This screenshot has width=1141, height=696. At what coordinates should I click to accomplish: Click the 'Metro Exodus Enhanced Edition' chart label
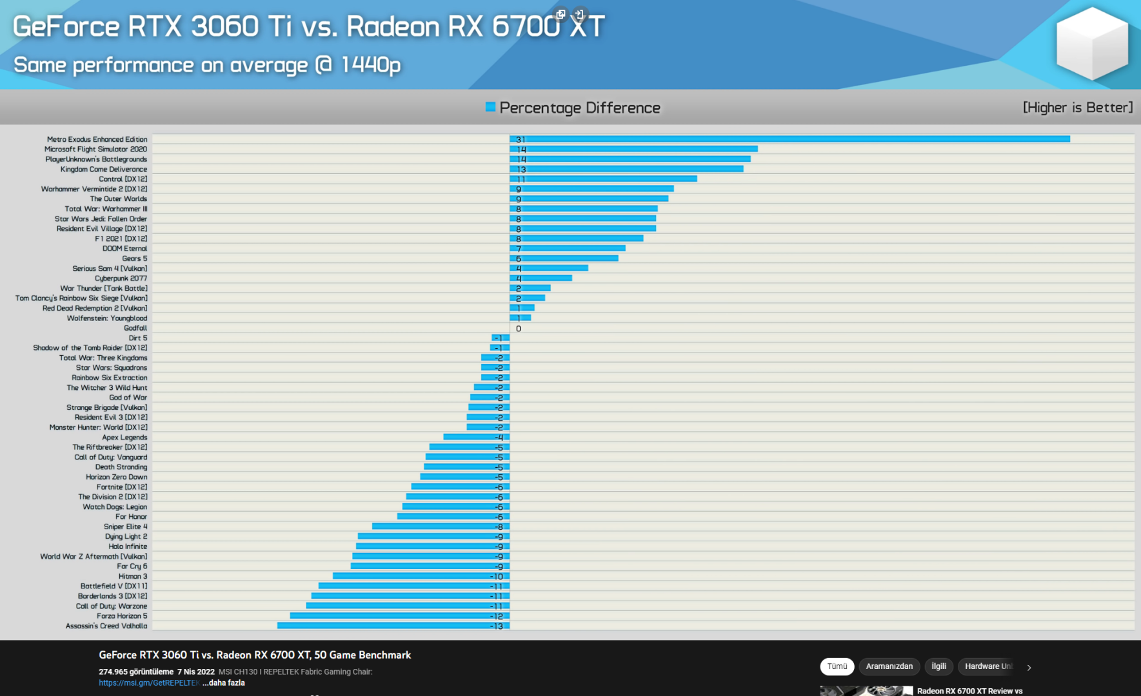[x=97, y=139]
